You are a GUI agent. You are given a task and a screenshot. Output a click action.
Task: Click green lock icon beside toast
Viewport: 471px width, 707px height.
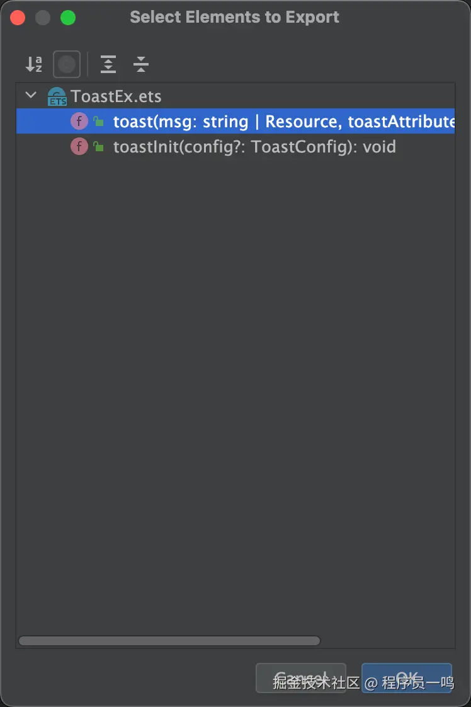[98, 121]
